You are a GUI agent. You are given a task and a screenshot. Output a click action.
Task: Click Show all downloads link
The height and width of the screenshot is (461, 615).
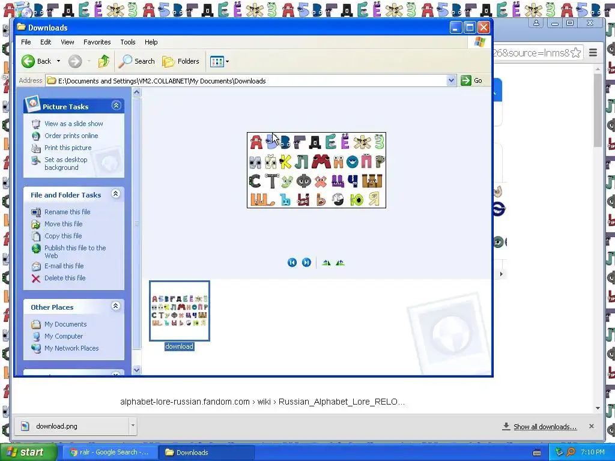pyautogui.click(x=545, y=427)
